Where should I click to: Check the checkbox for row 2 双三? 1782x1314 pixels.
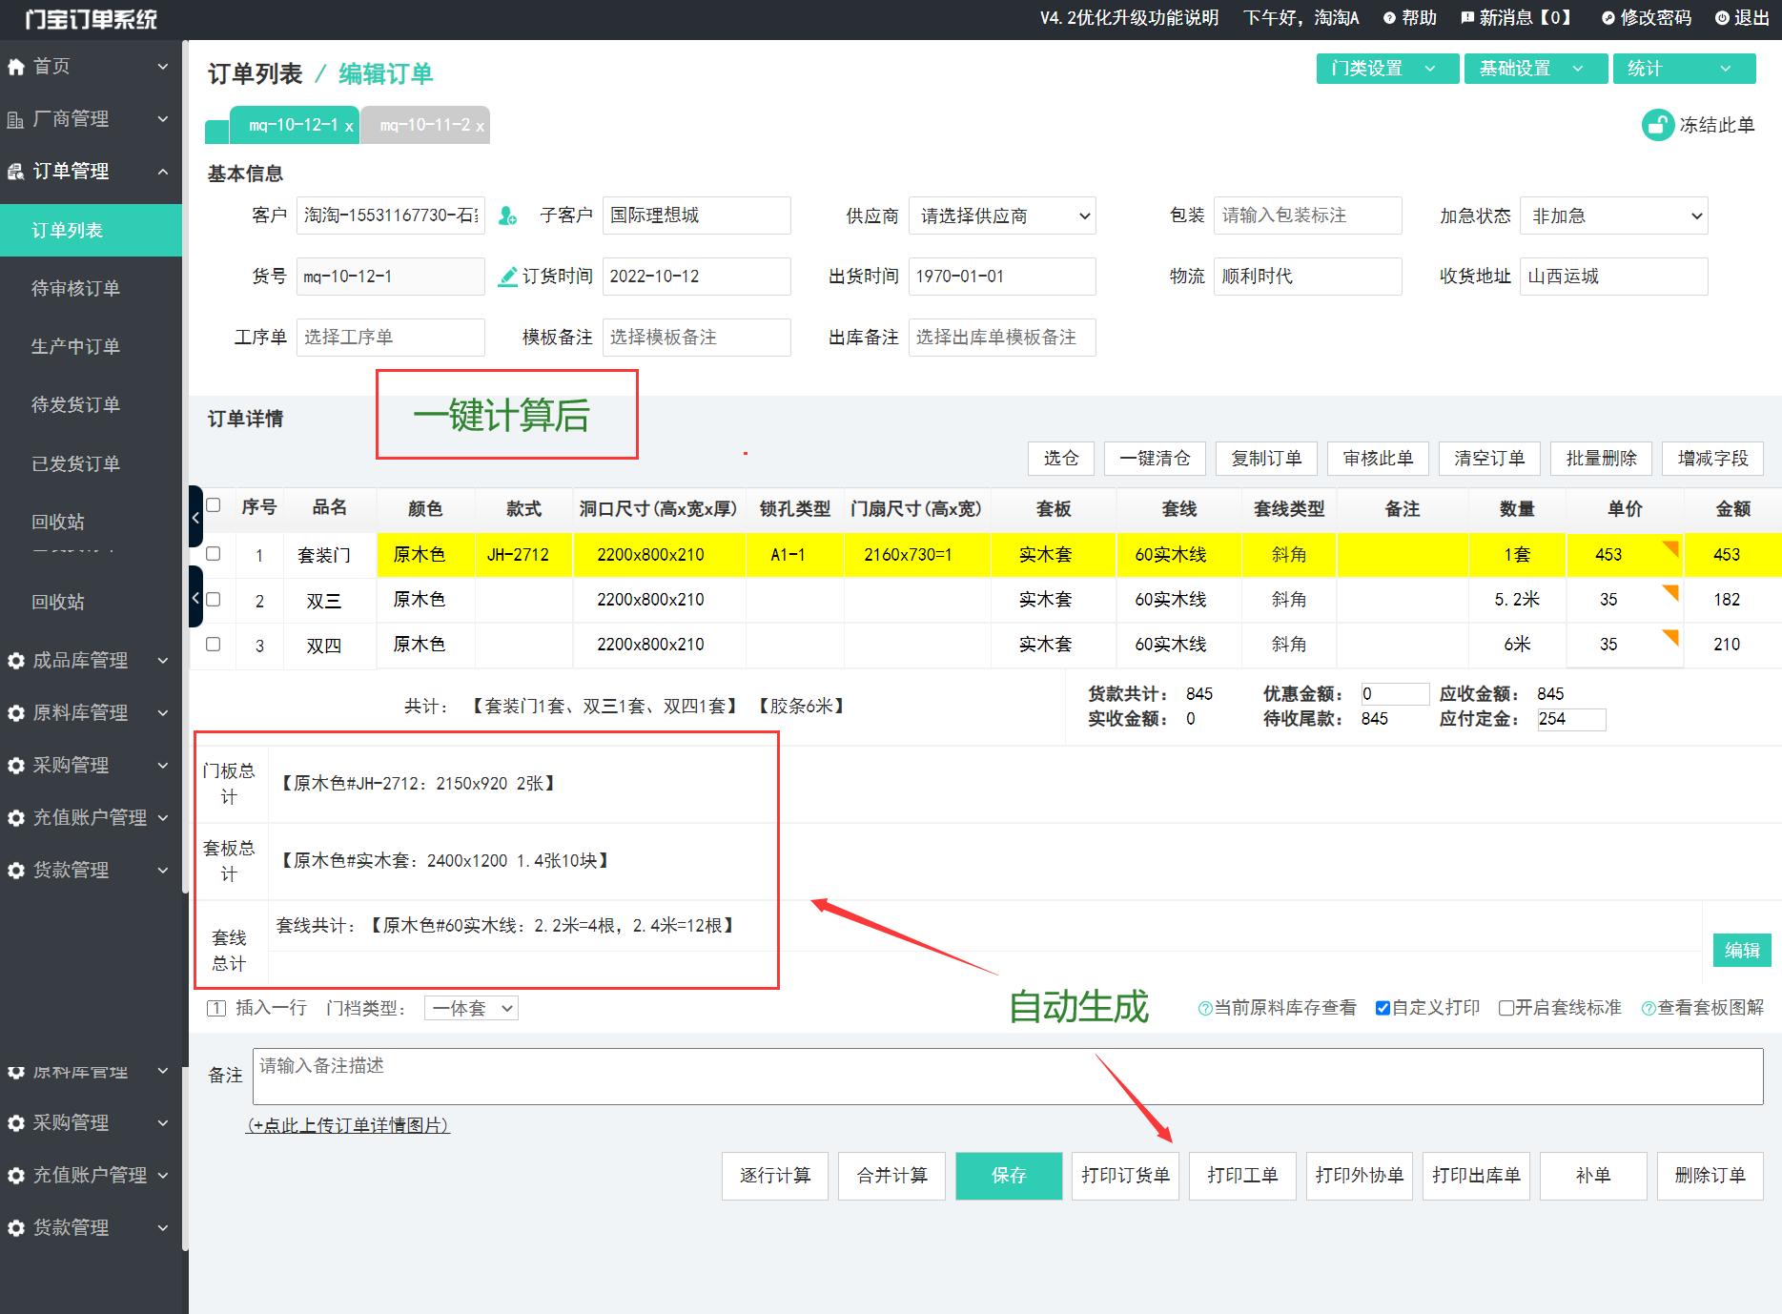pos(214,599)
